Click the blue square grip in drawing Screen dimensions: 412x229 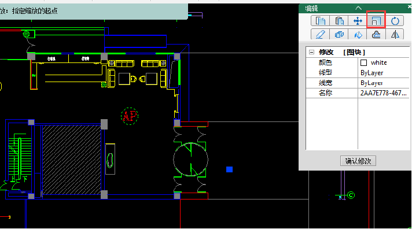pyautogui.click(x=229, y=169)
